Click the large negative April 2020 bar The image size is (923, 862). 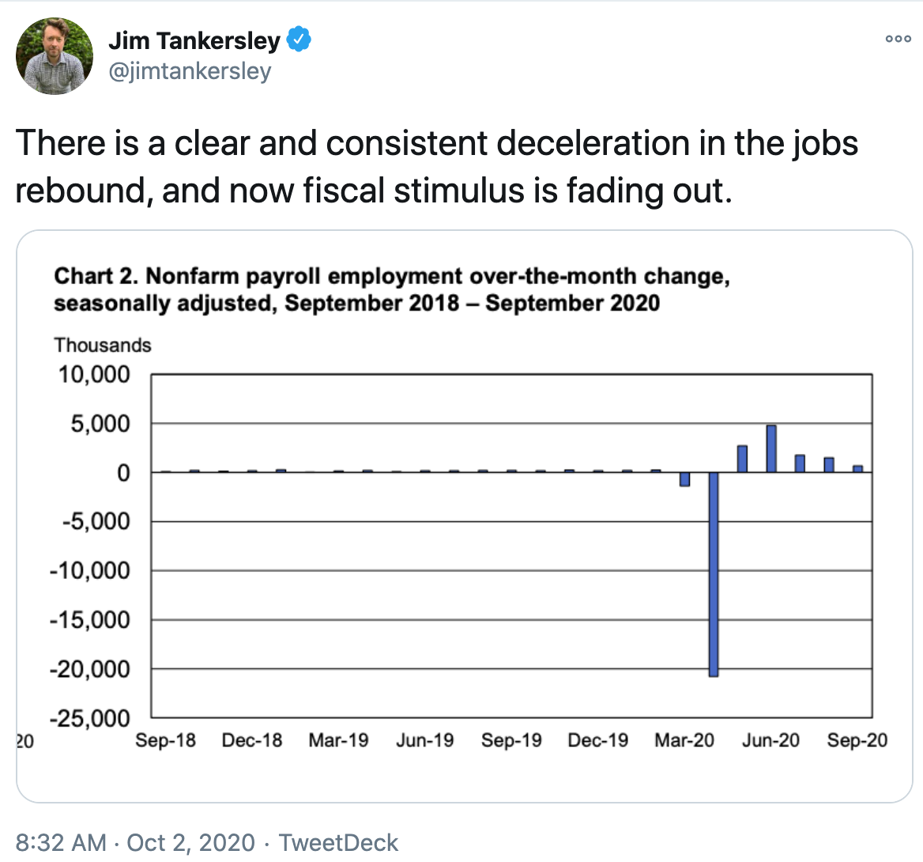click(714, 574)
